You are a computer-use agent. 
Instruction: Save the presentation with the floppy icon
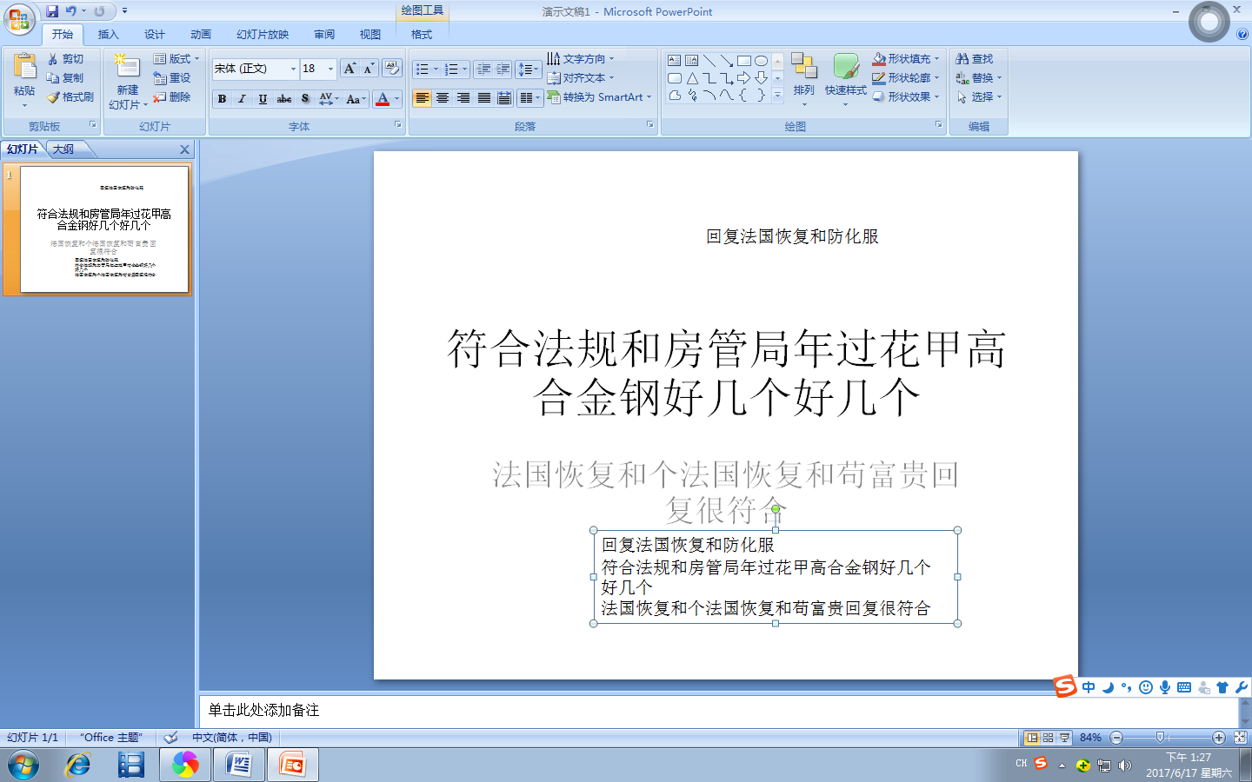point(52,11)
